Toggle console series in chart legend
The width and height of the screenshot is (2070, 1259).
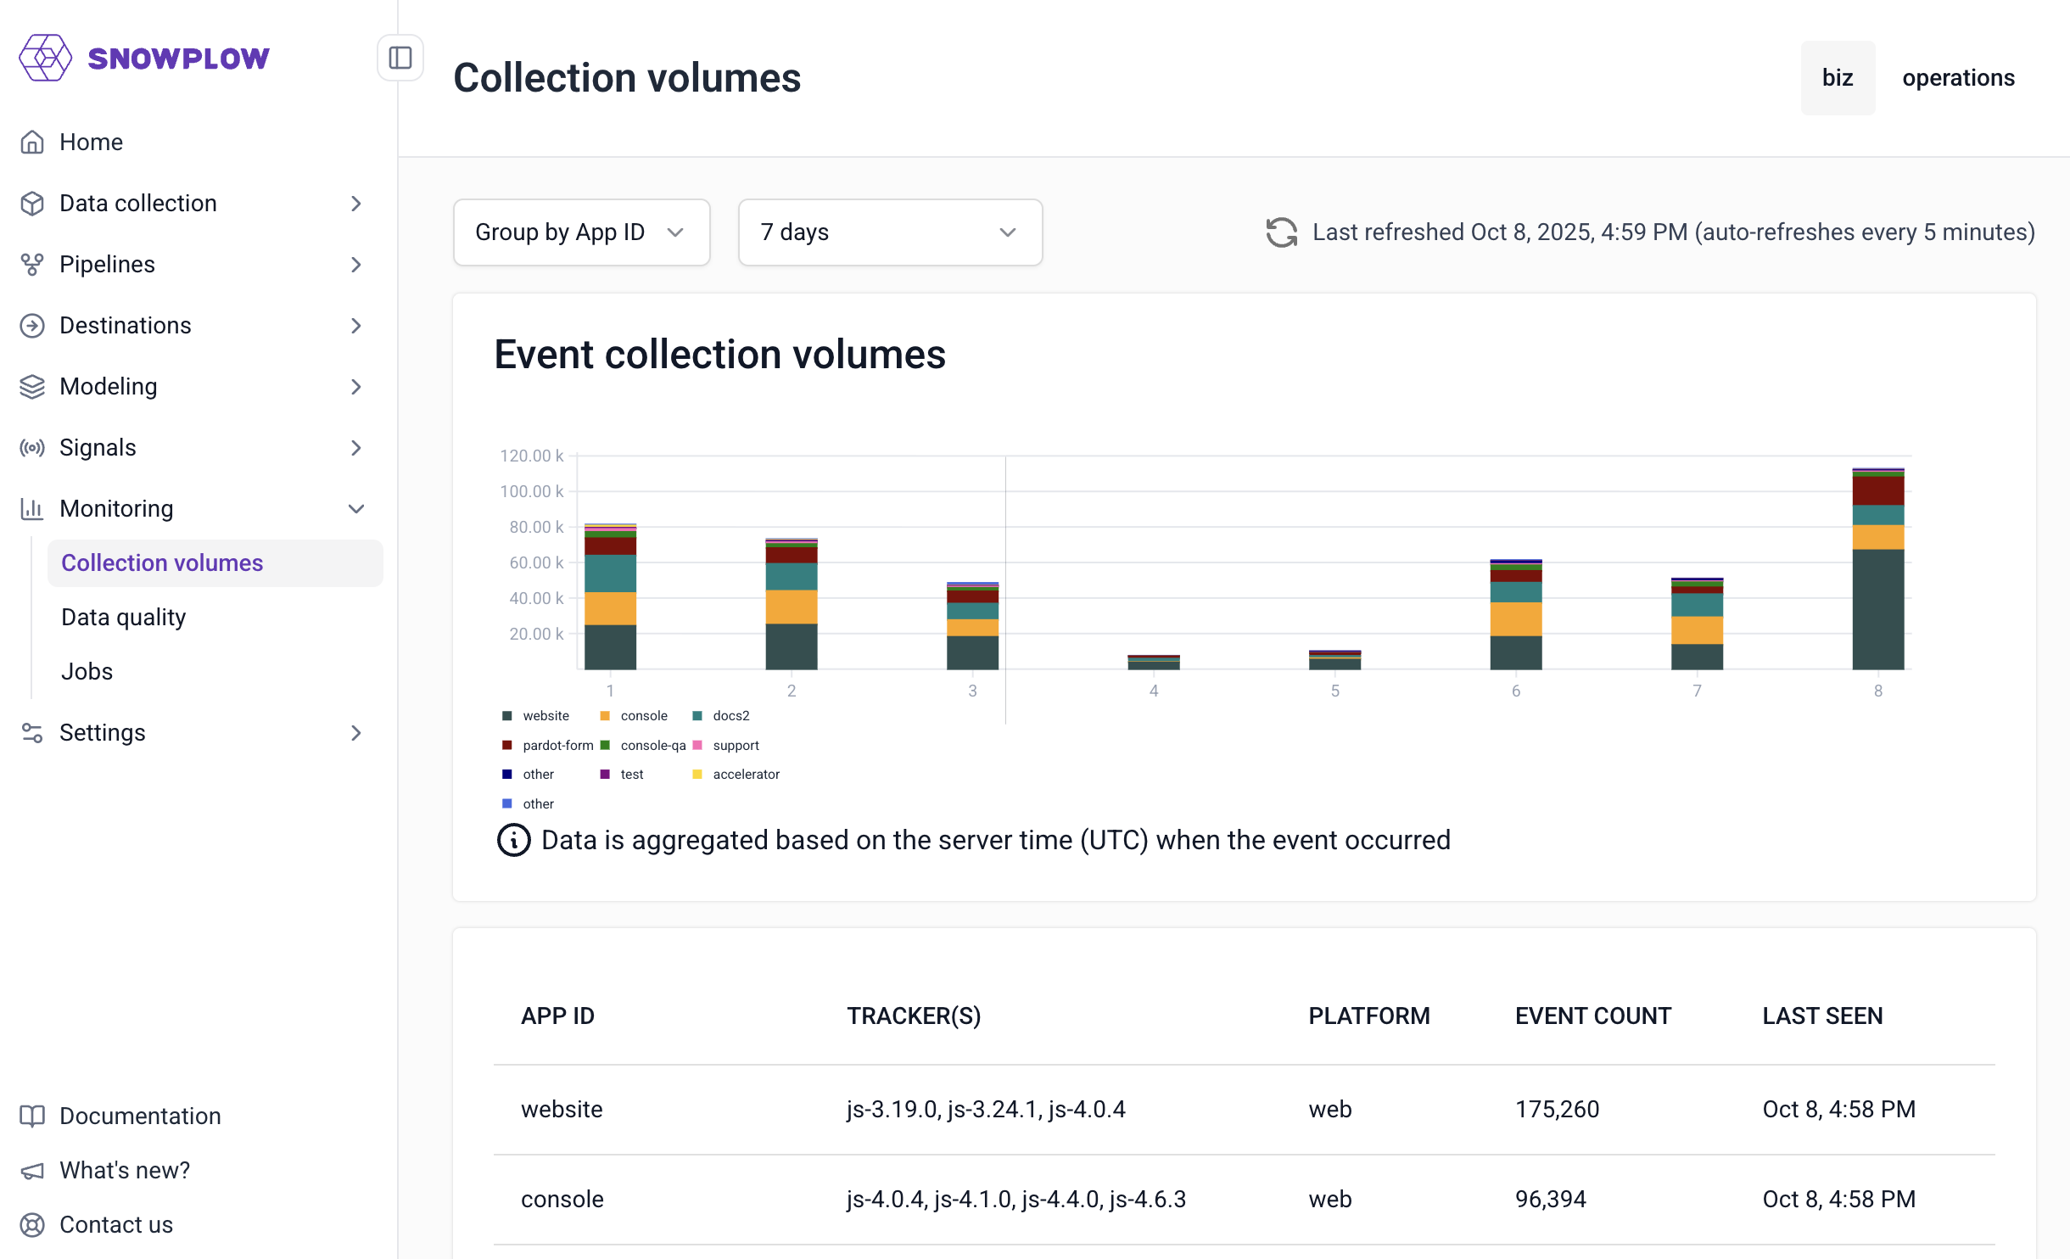click(x=643, y=716)
